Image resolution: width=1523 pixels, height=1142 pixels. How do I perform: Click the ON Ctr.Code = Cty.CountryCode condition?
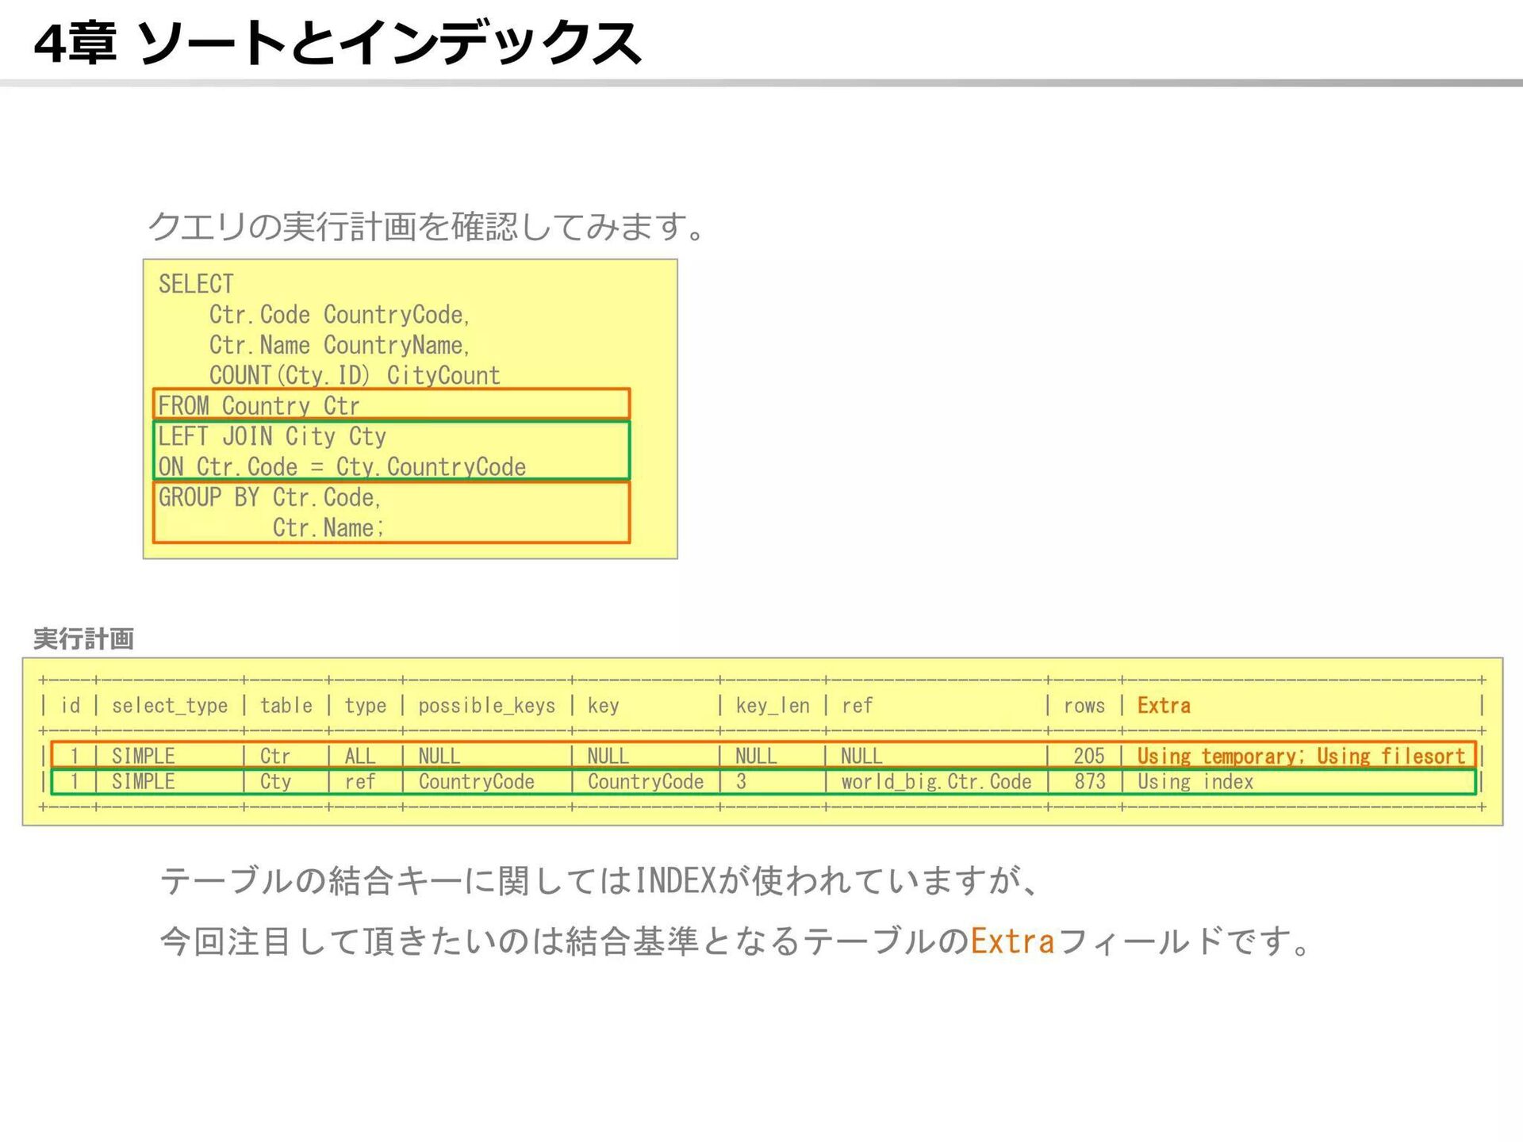(x=342, y=466)
